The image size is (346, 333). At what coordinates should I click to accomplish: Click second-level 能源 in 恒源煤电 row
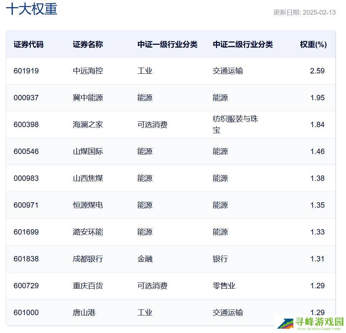(x=220, y=205)
